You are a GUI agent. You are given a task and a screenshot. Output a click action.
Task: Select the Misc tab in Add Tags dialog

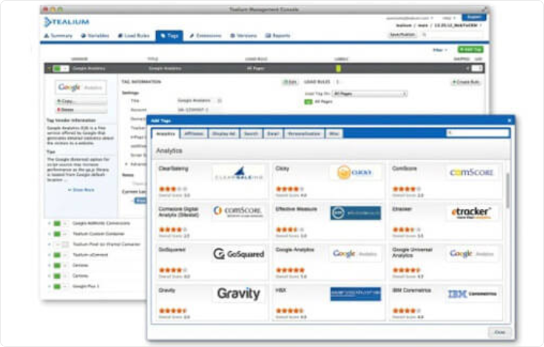[x=334, y=134]
